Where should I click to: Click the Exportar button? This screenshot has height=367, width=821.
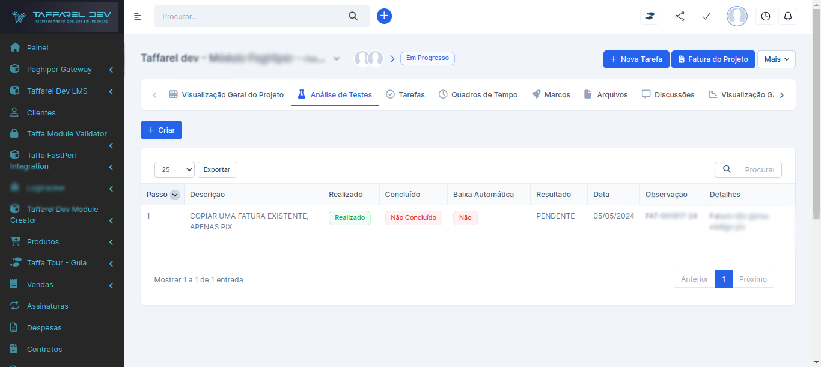click(x=216, y=169)
